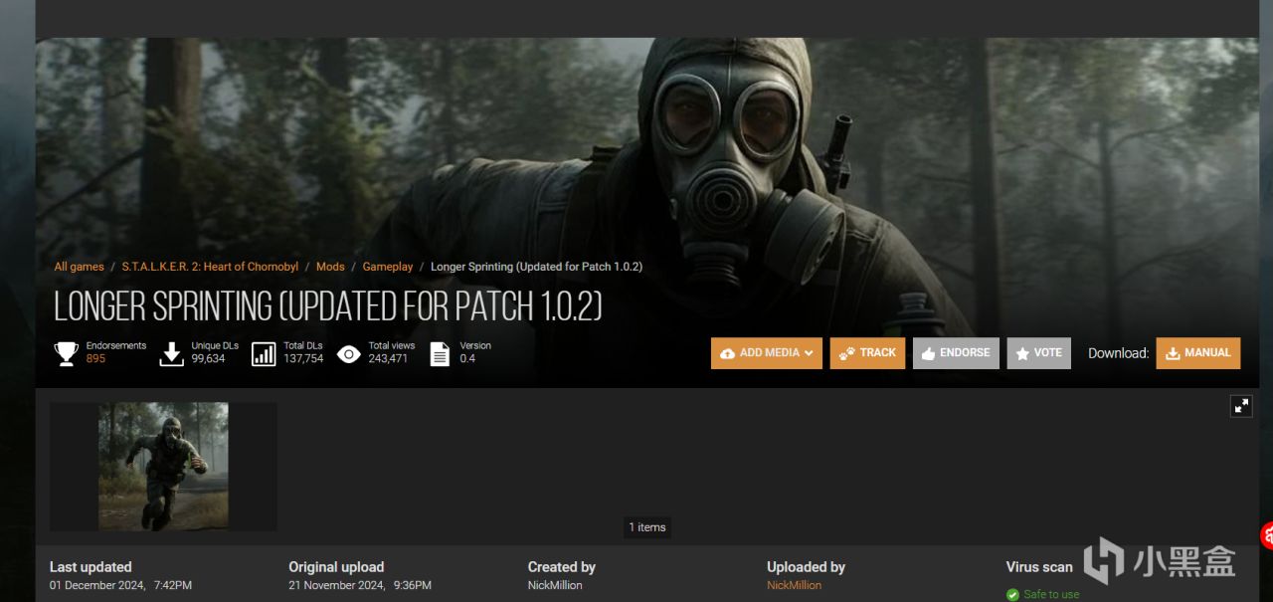1273x602 pixels.
Task: Click the current page breadcrumb Longer Sprinting
Action: (x=536, y=267)
